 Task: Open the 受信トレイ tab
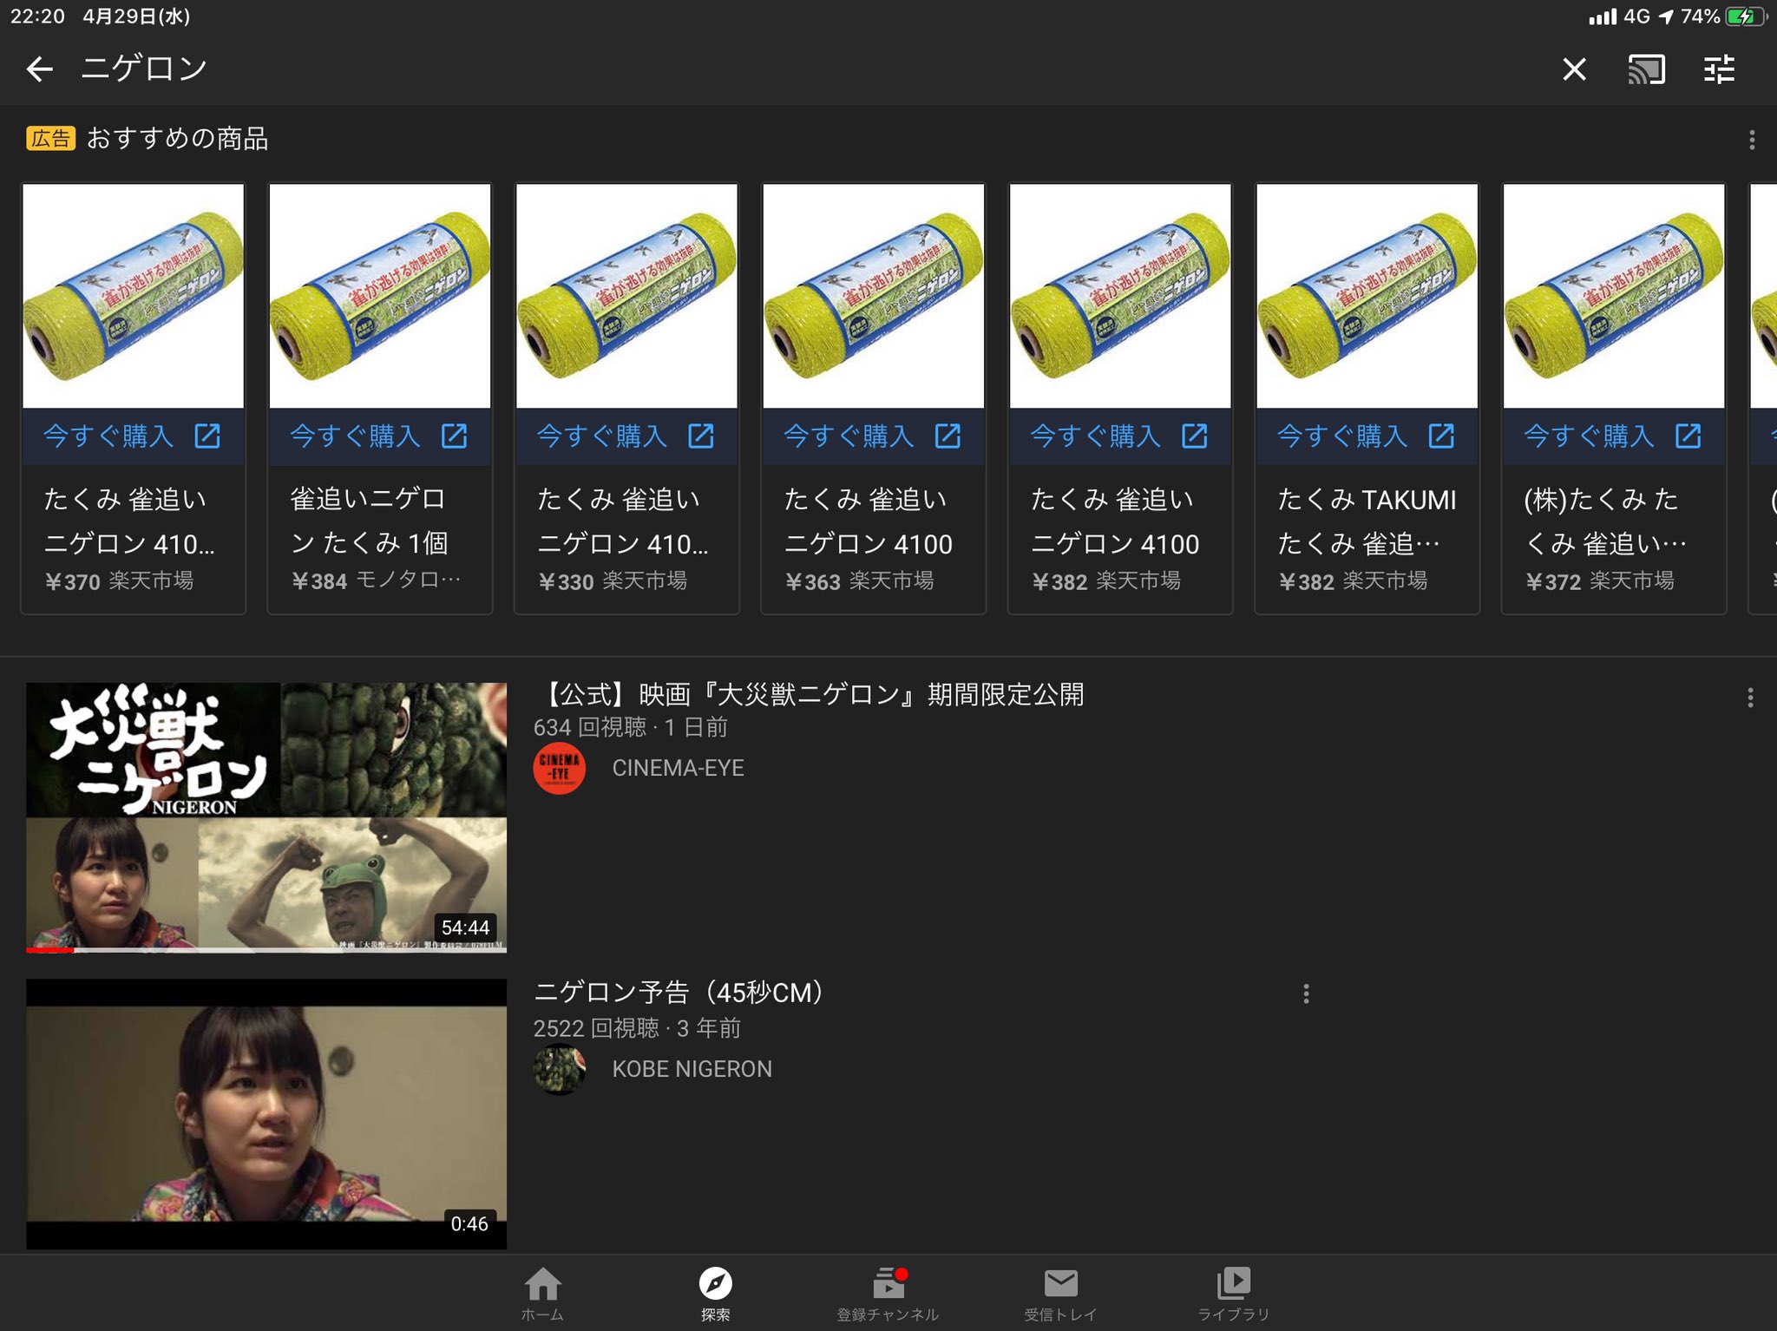[x=1060, y=1293]
